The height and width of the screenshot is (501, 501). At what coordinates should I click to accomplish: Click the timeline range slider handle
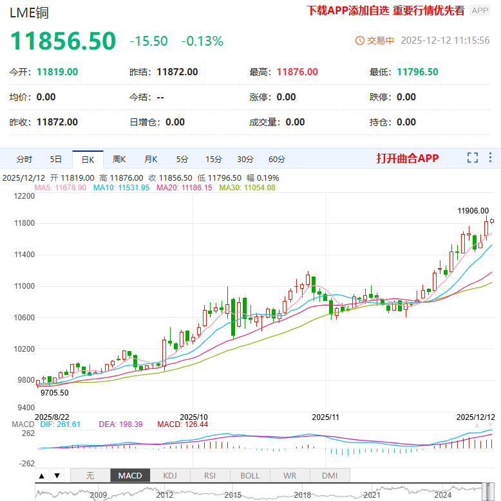pyautogui.click(x=485, y=492)
